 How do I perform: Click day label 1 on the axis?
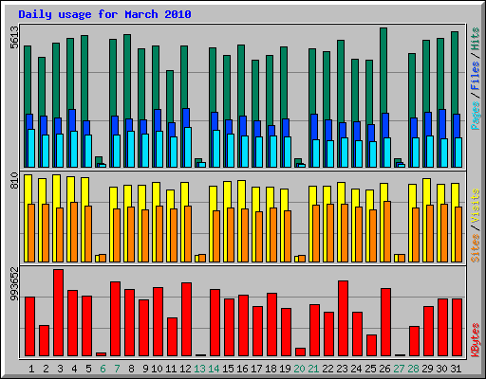point(31,369)
